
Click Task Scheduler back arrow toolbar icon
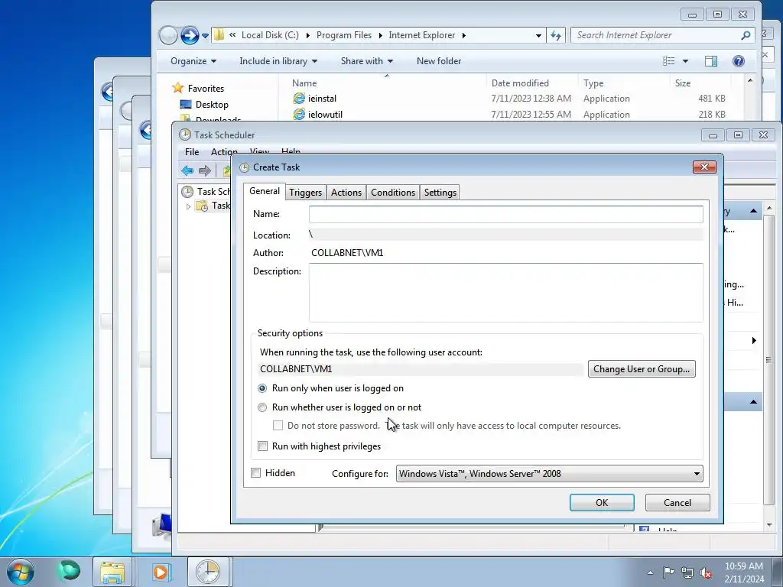tap(187, 170)
